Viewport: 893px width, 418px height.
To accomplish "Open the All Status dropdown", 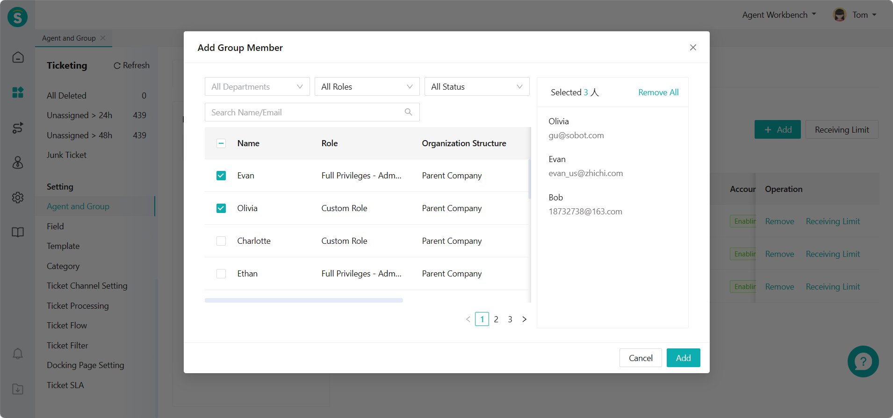I will 477,86.
